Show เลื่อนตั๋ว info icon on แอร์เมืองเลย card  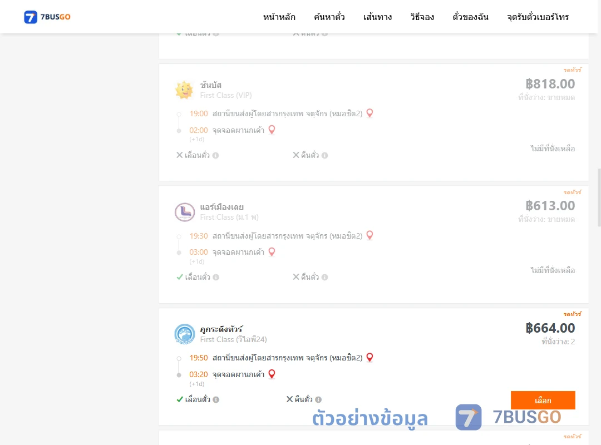tap(216, 277)
